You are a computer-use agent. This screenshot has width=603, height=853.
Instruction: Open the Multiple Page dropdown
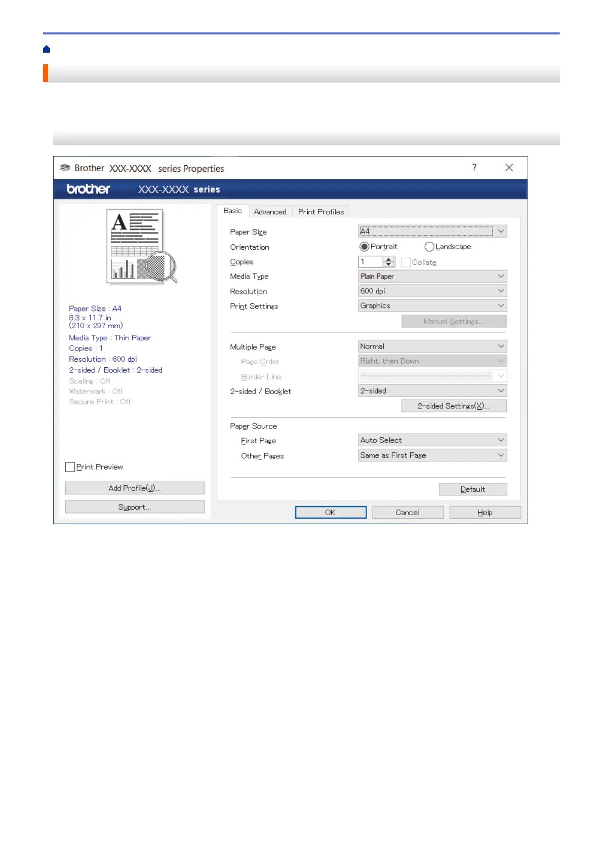(432, 346)
